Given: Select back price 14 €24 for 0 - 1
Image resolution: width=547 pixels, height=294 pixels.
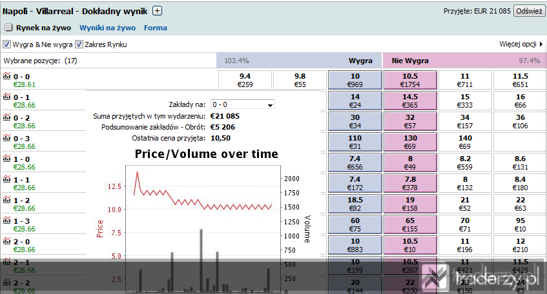Looking at the screenshot, I should tap(355, 101).
